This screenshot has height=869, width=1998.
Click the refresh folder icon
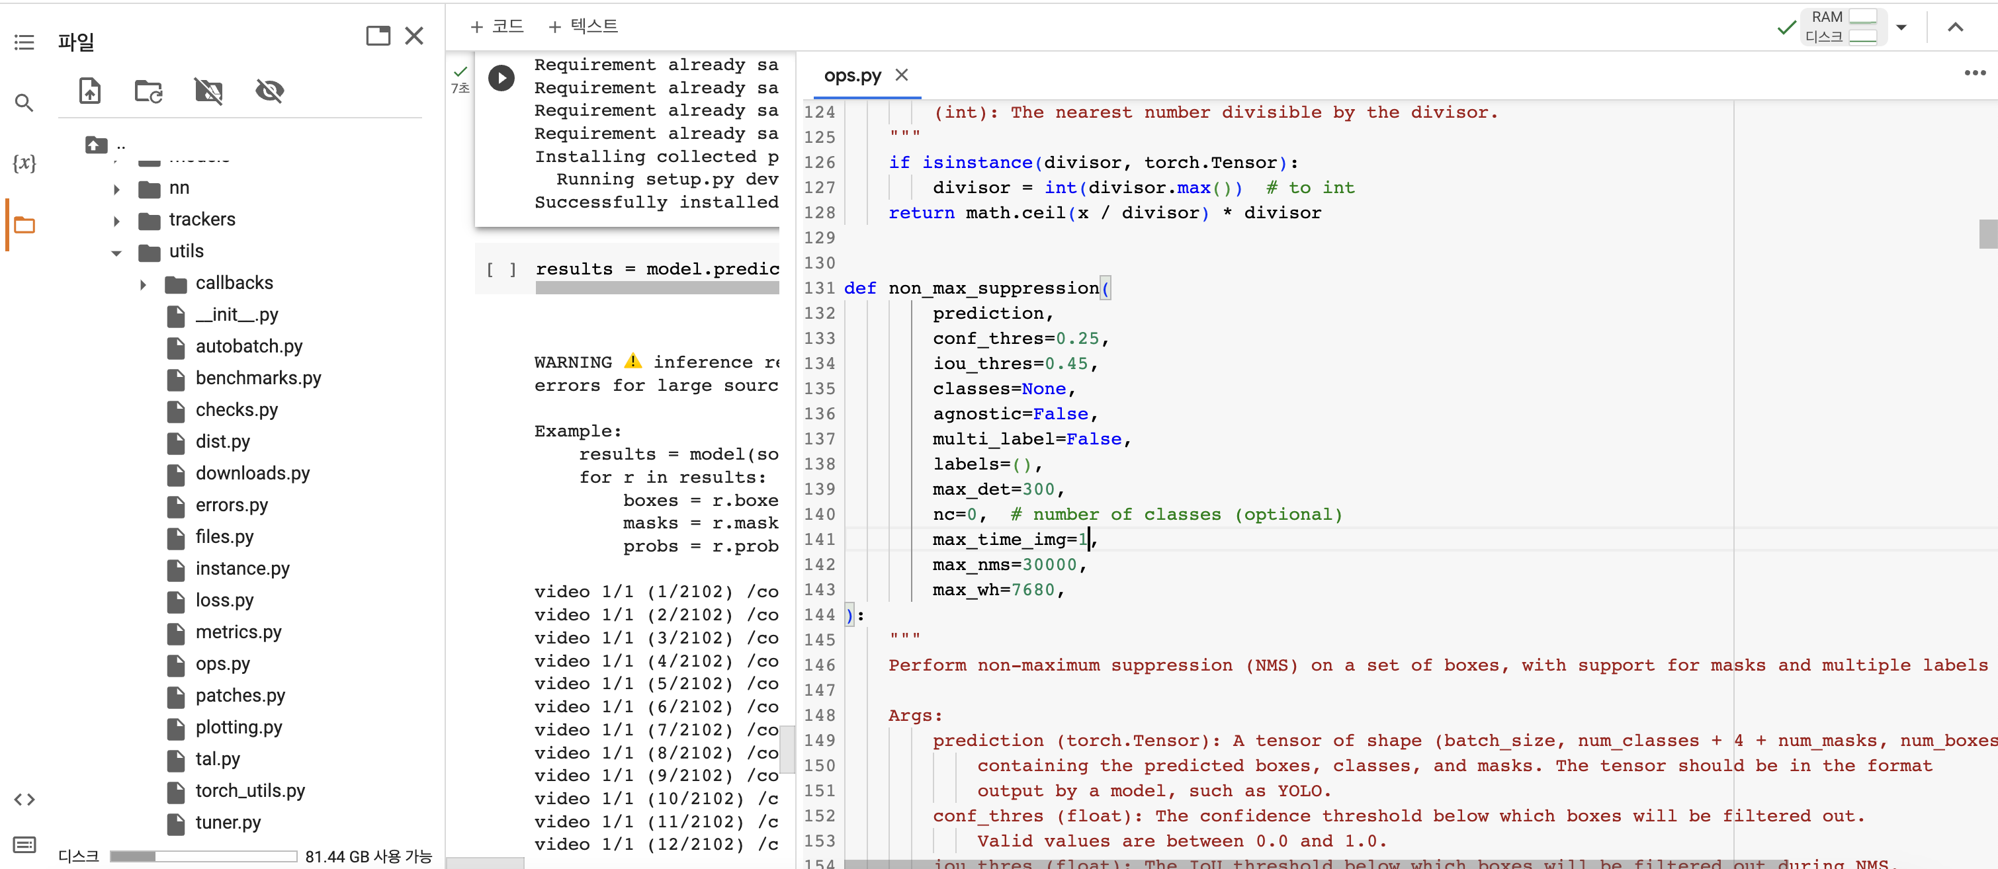point(148,91)
